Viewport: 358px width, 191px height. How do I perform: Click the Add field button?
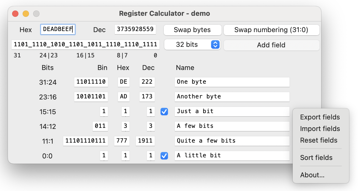[271, 45]
